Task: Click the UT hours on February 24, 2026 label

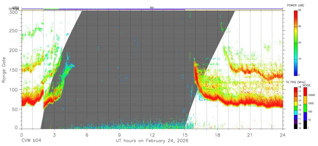Action: [152, 141]
